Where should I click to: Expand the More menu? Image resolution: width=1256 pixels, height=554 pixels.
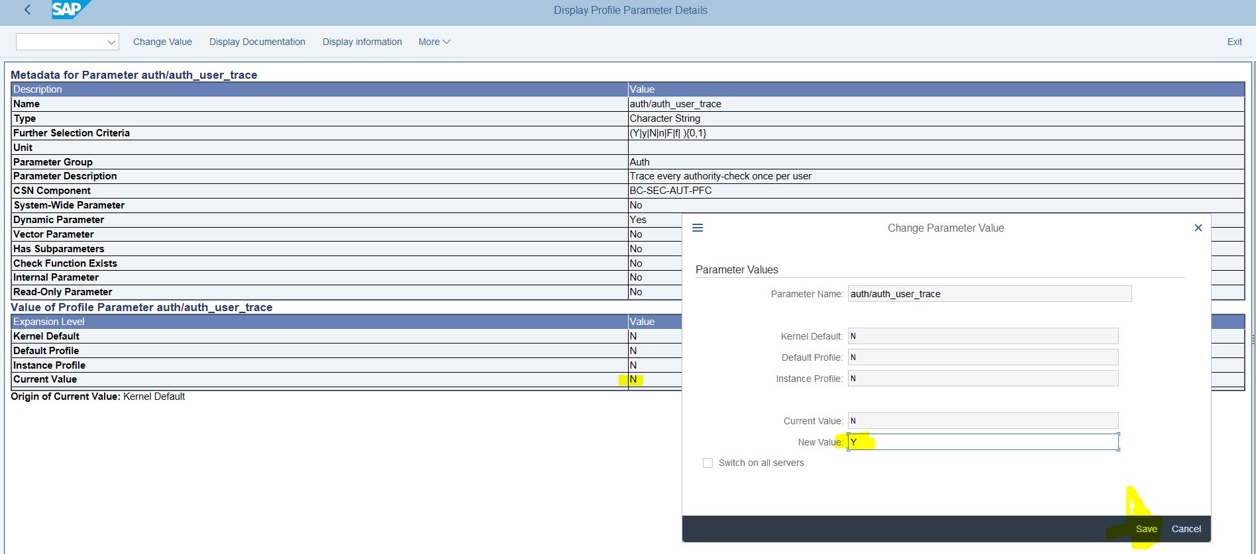coord(434,42)
